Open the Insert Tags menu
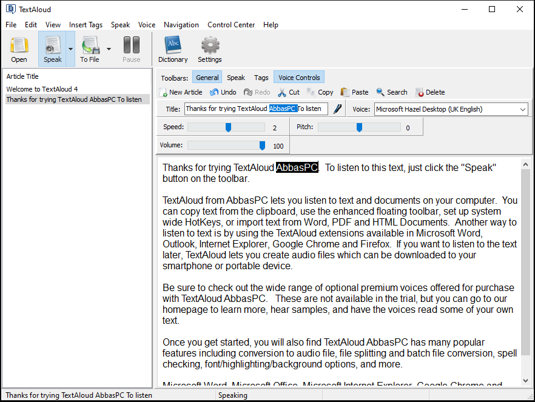Screen dimensions: 535x402 86,25
